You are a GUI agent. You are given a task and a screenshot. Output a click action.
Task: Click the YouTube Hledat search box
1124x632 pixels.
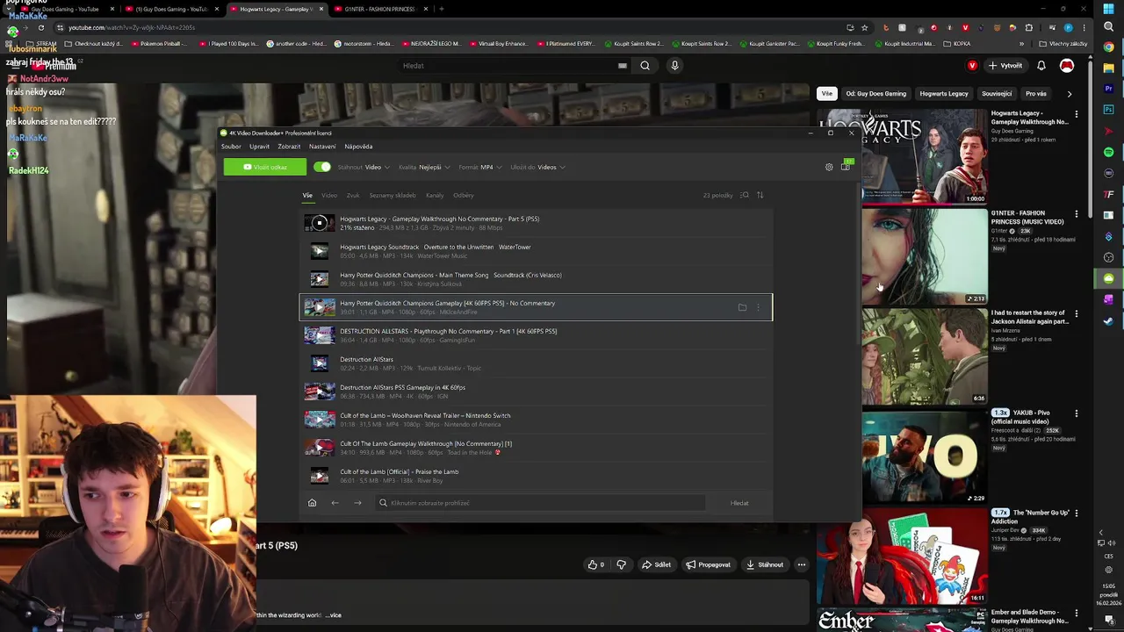tap(514, 65)
